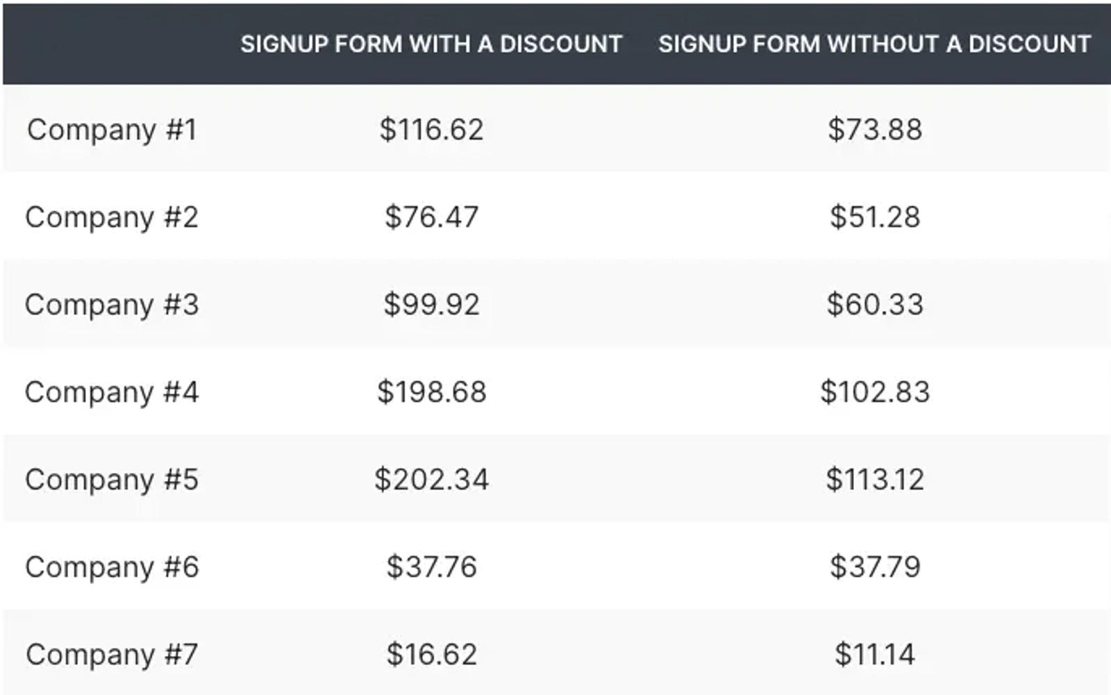Select the Company #5 row label
The image size is (1111, 695).
coord(112,480)
